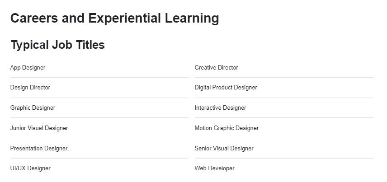Select the Interactive Designer entry
The width and height of the screenshot is (387, 182).
[x=220, y=108]
